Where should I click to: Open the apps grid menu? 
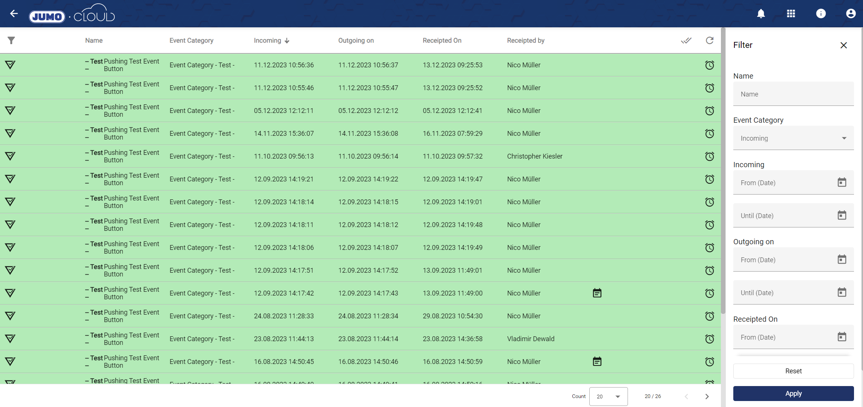pyautogui.click(x=791, y=14)
